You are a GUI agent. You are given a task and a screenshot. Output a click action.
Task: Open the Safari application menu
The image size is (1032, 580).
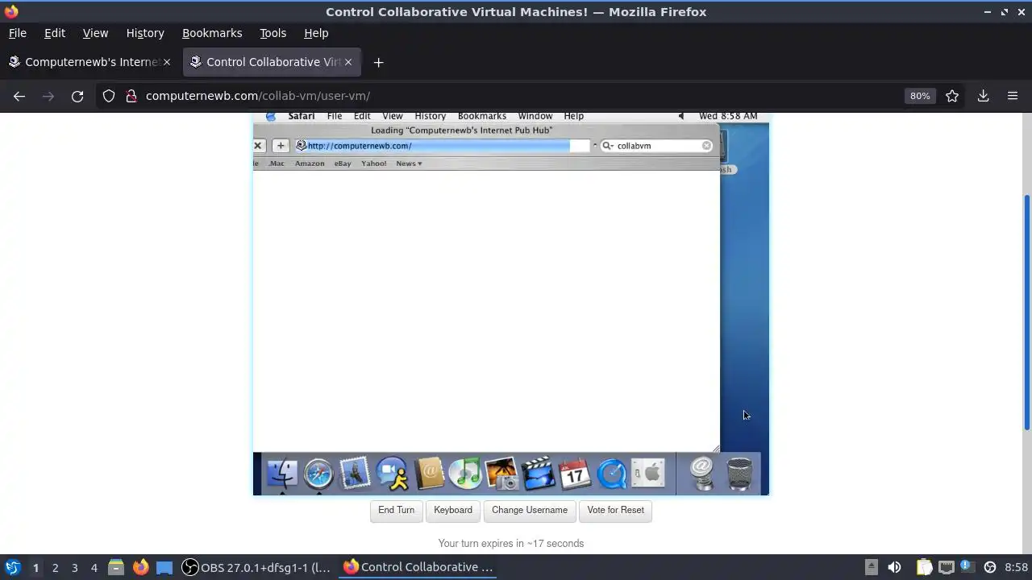(302, 116)
